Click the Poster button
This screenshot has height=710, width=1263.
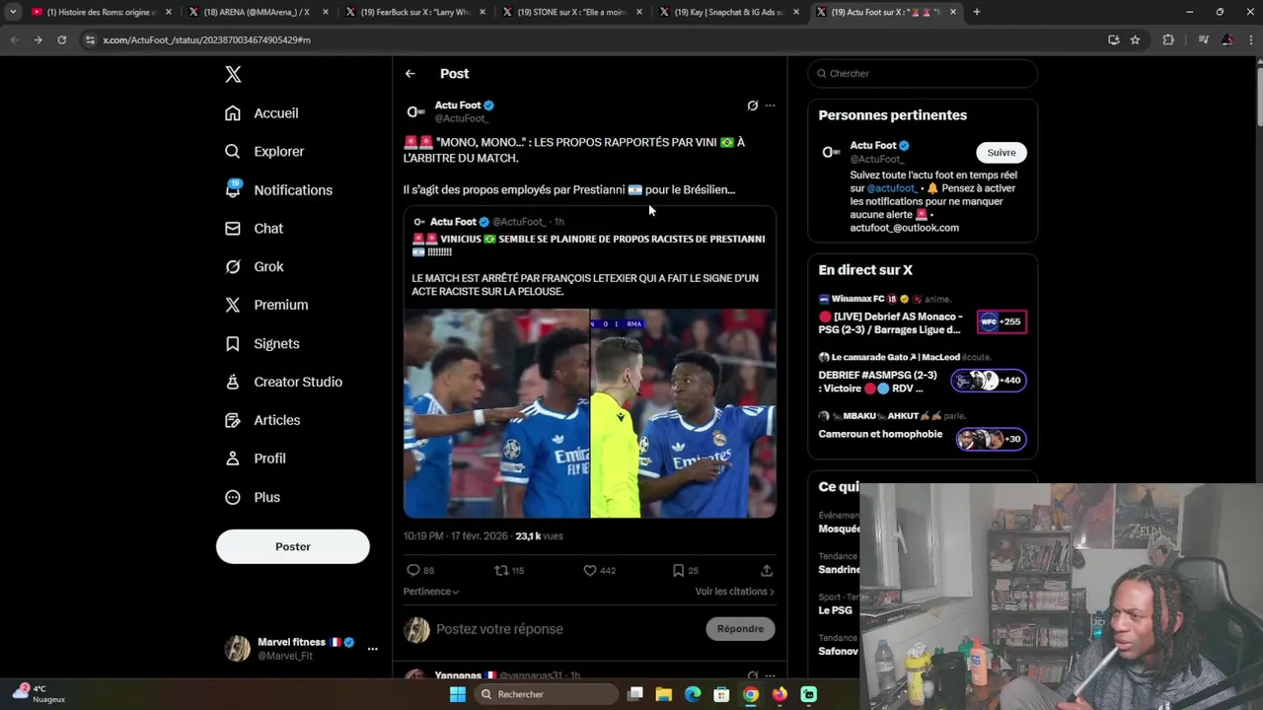pos(293,546)
